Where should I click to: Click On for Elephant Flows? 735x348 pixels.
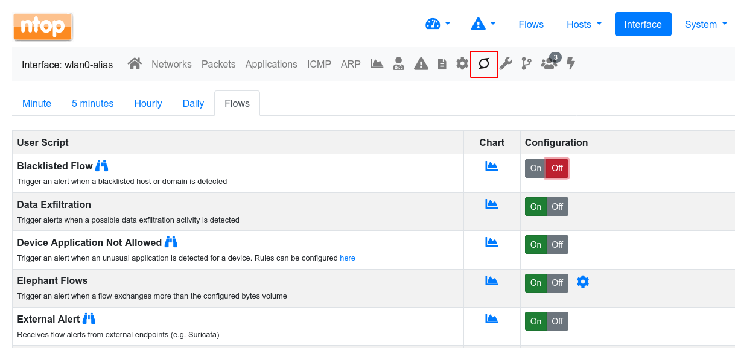(x=536, y=283)
